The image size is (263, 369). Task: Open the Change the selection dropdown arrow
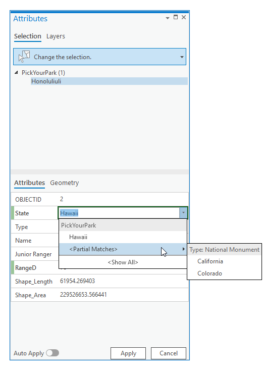click(x=182, y=57)
